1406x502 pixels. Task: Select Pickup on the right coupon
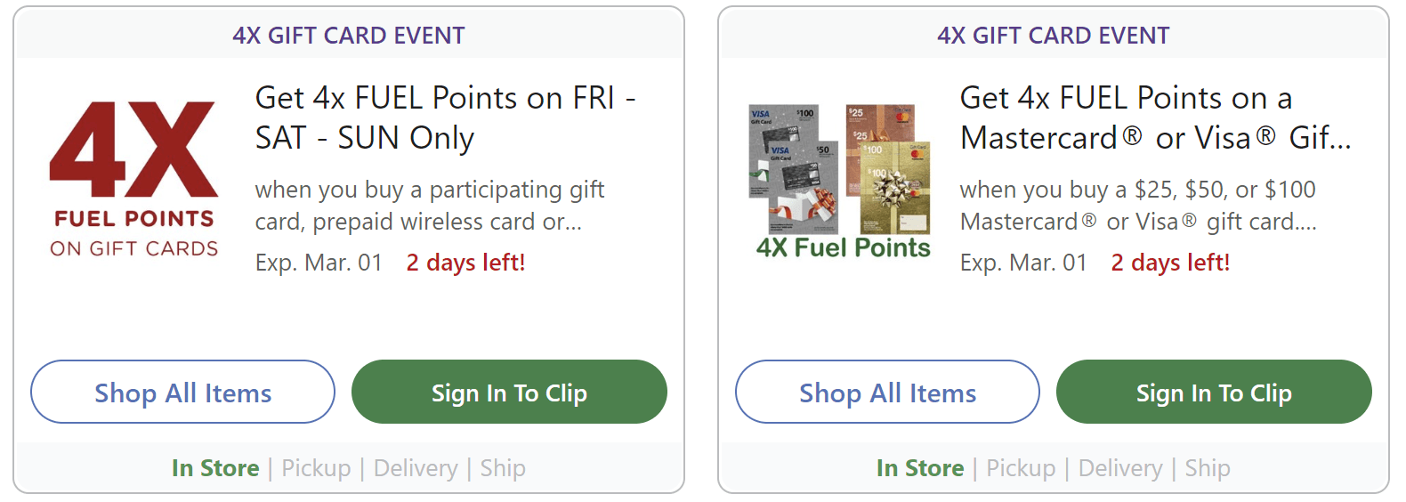[1021, 468]
